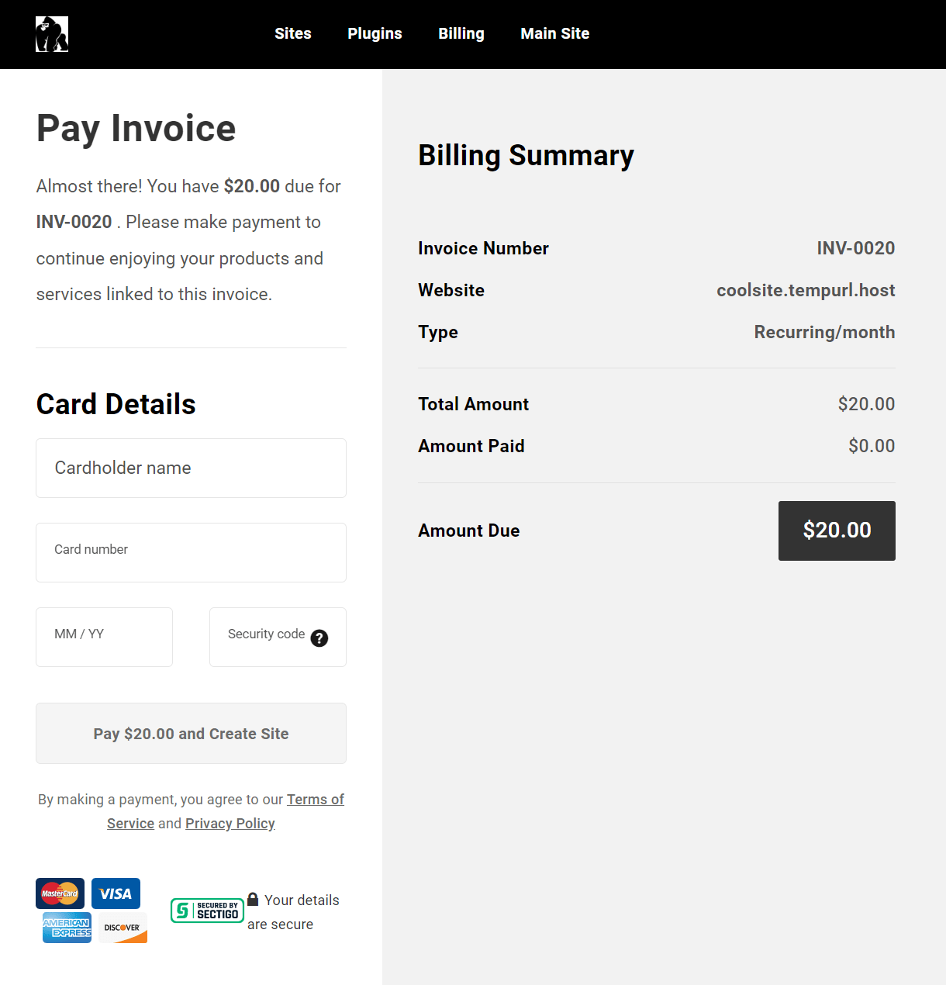Click the coolsite.tempurl.host website value
946x985 pixels.
806,290
